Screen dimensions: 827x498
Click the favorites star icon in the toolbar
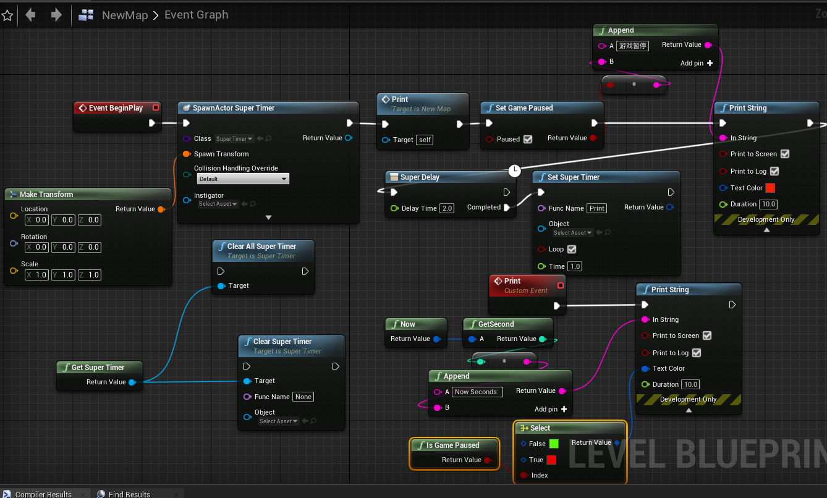click(x=8, y=15)
